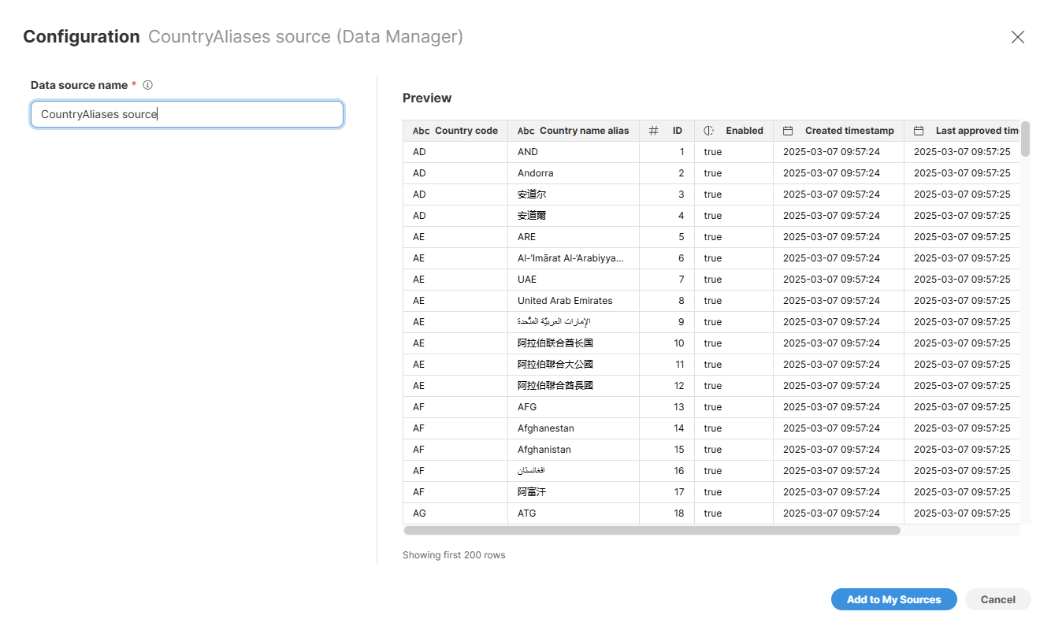Click the horizontal scrollbar below the preview table
Screen dimensions: 1051x641
pyautogui.click(x=650, y=530)
